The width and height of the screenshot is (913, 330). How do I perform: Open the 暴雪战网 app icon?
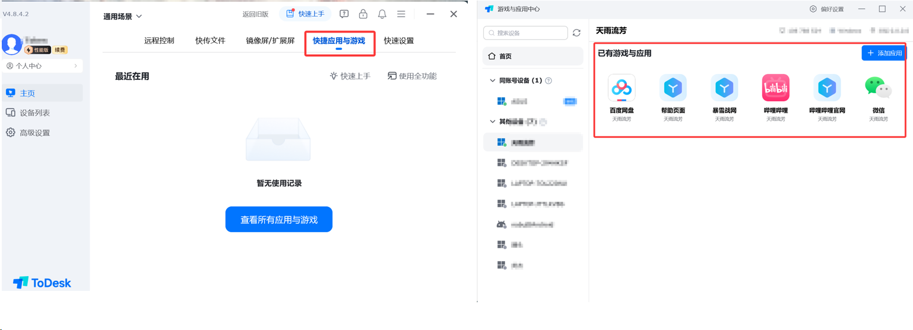pyautogui.click(x=724, y=88)
